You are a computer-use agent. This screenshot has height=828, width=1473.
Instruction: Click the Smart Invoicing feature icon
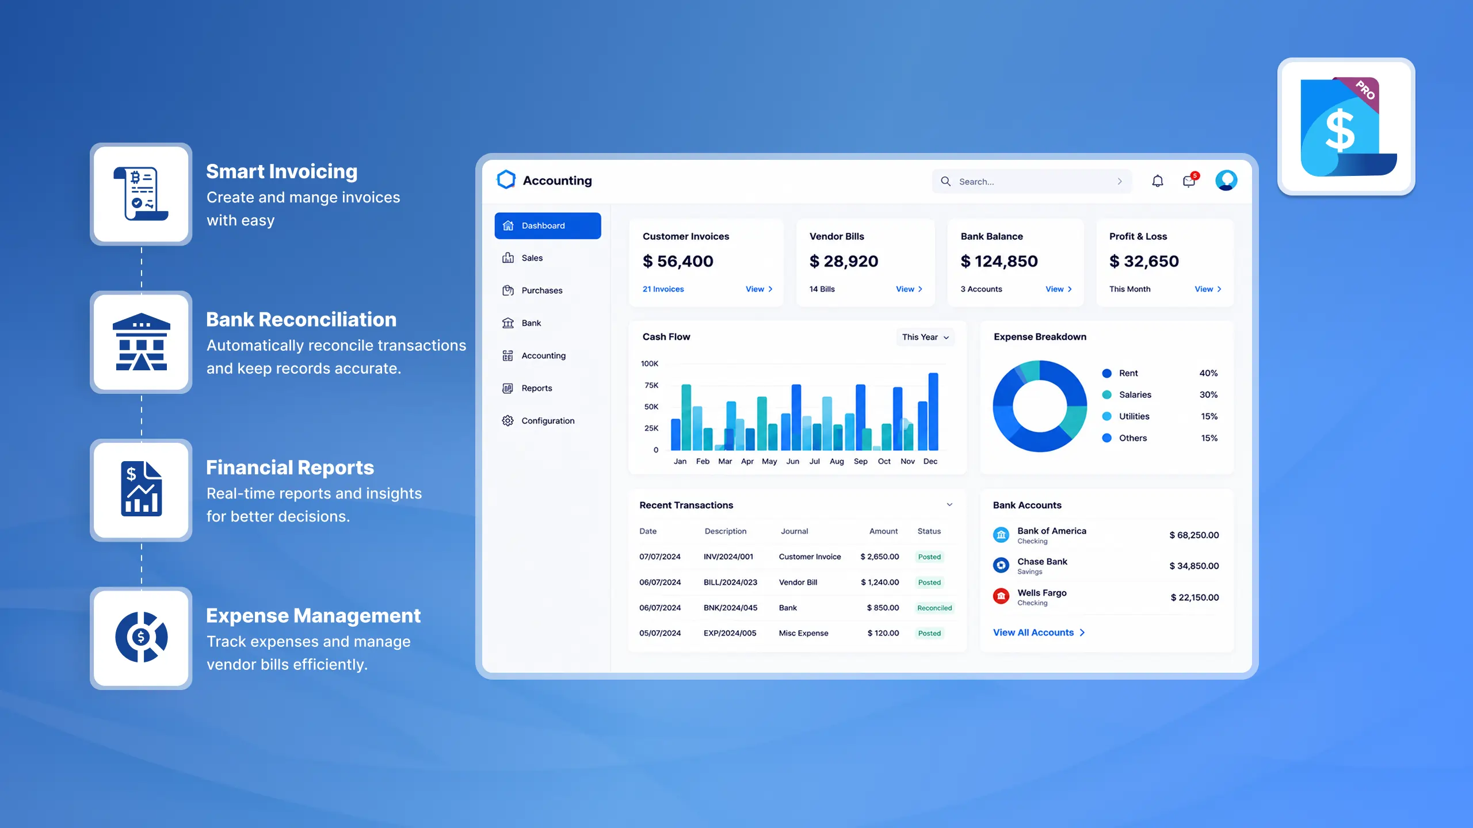(x=141, y=194)
